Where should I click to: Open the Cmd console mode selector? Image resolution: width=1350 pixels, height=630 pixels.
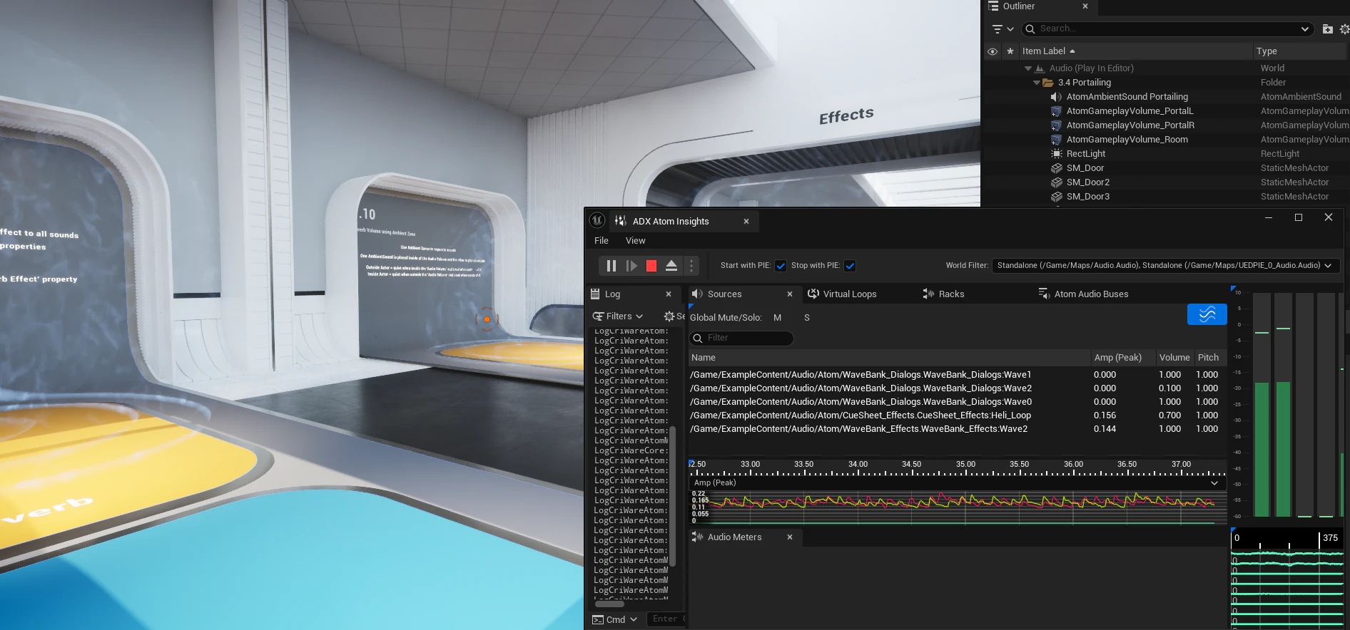pyautogui.click(x=615, y=620)
